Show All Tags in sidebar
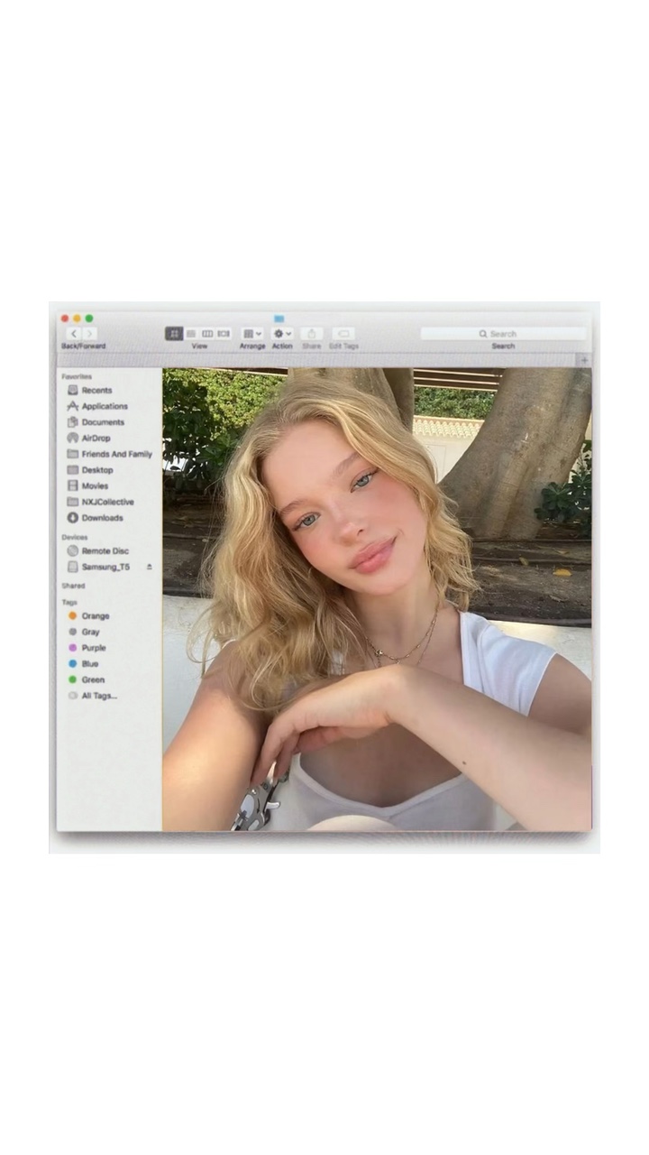This screenshot has height=1155, width=649. coord(98,696)
